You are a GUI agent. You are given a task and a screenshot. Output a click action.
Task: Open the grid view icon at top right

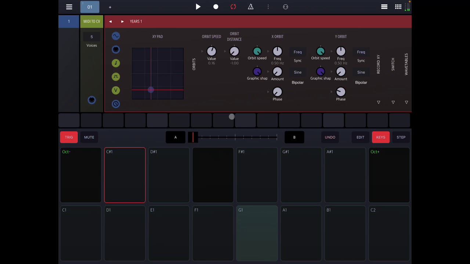pyautogui.click(x=398, y=7)
